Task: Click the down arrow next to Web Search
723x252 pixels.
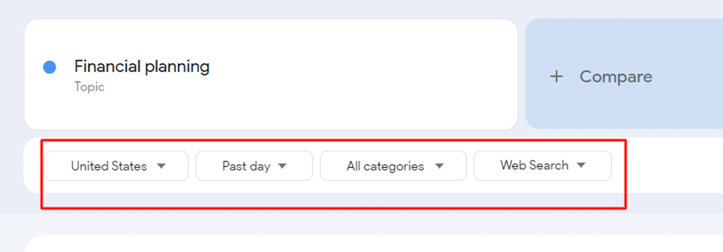Action: point(581,165)
